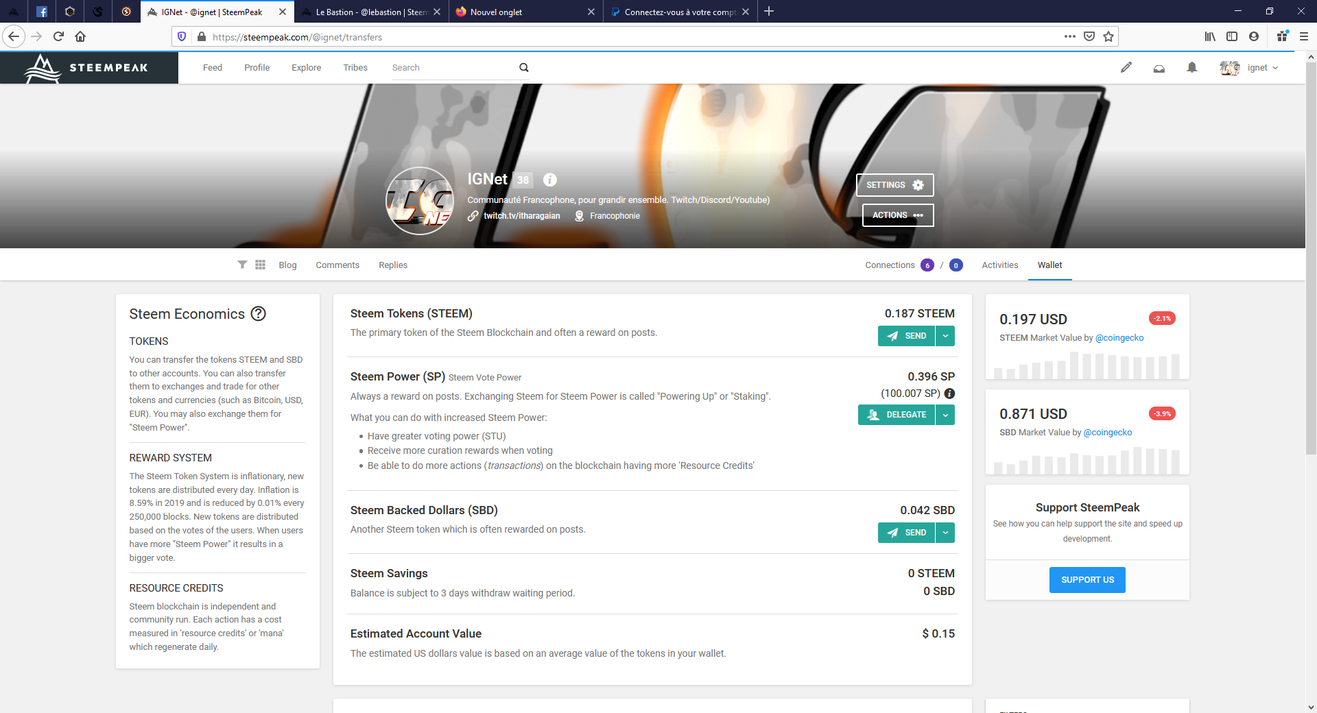Screen dimensions: 1317x713
Task: Open Steem Economics help question icon
Action: pos(258,314)
